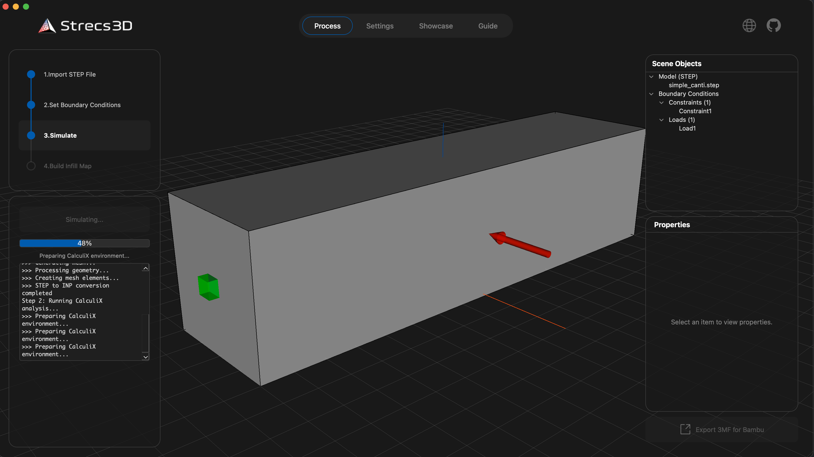Collapse the Model (STEP) tree node

pos(652,76)
